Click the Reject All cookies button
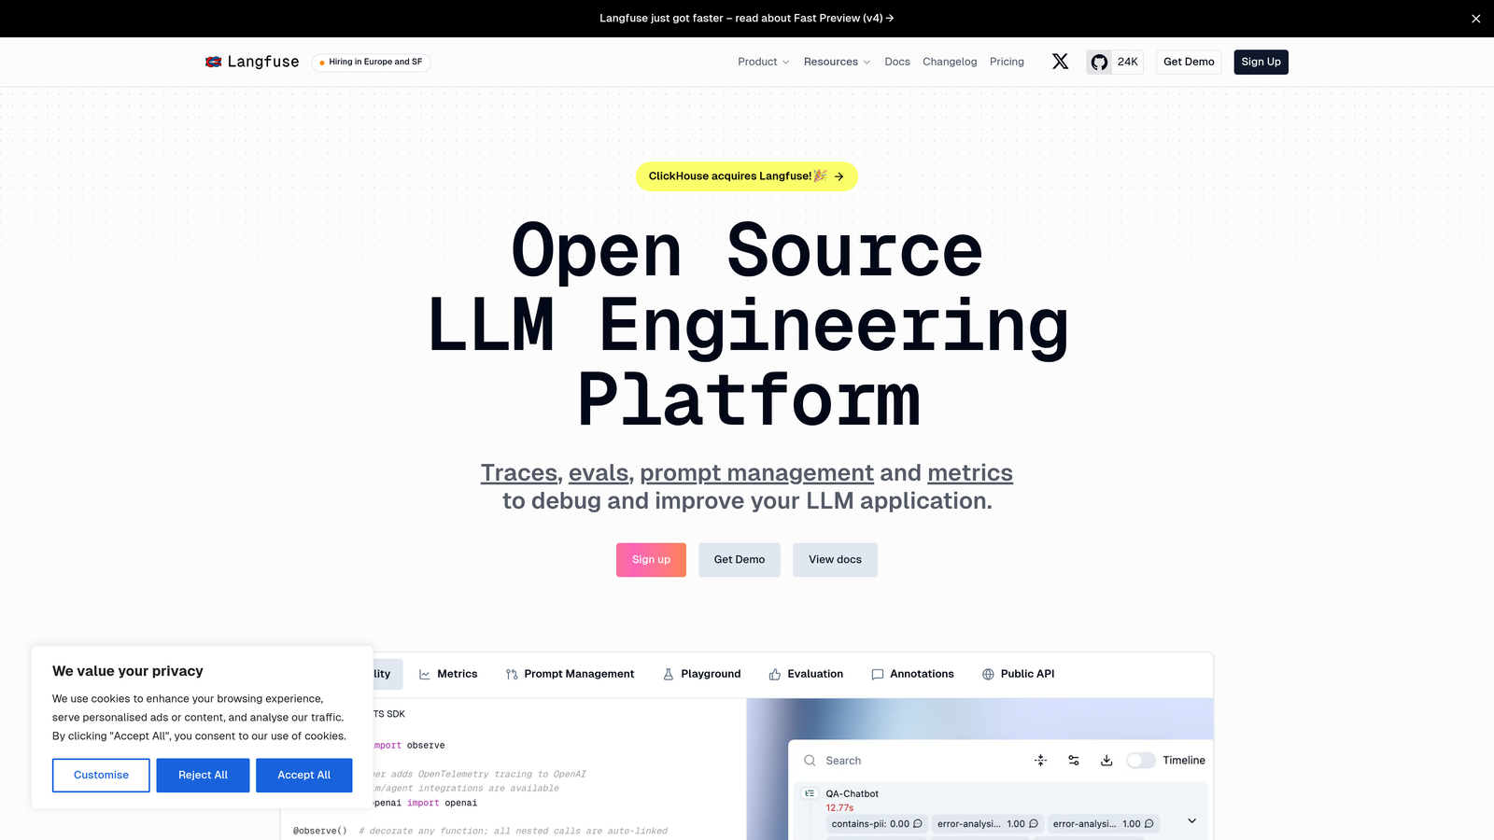This screenshot has width=1494, height=840. pyautogui.click(x=203, y=775)
